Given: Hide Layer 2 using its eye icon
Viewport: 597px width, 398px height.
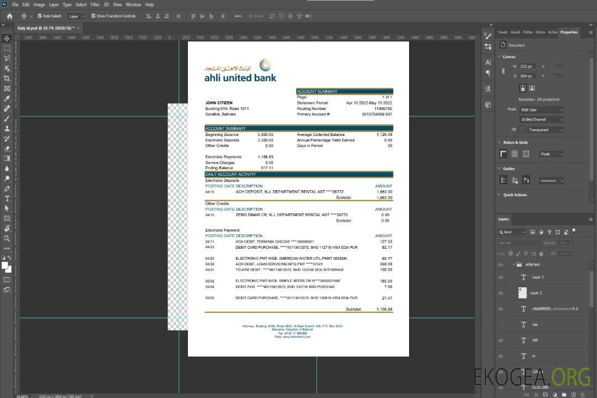Looking at the screenshot, I should (501, 277).
